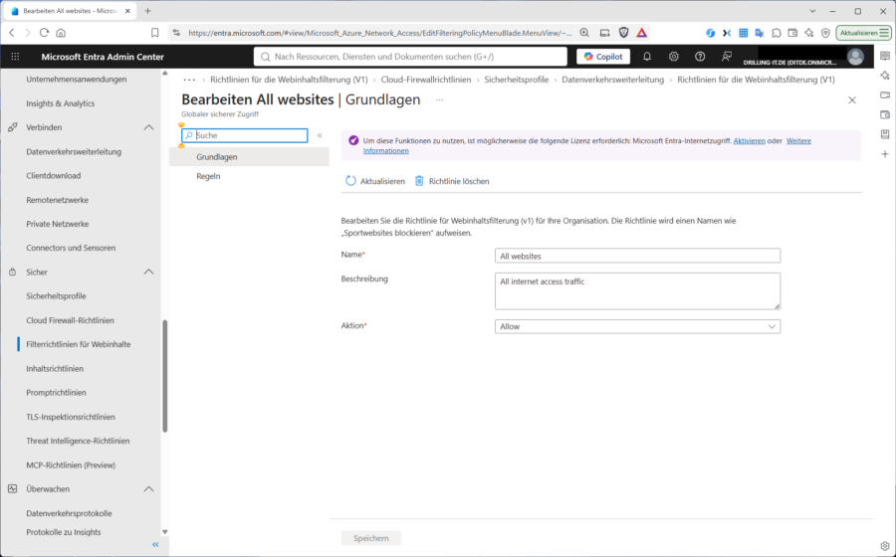The height and width of the screenshot is (557, 896).
Task: Collapse the Sicher navigation section
Action: tap(148, 273)
